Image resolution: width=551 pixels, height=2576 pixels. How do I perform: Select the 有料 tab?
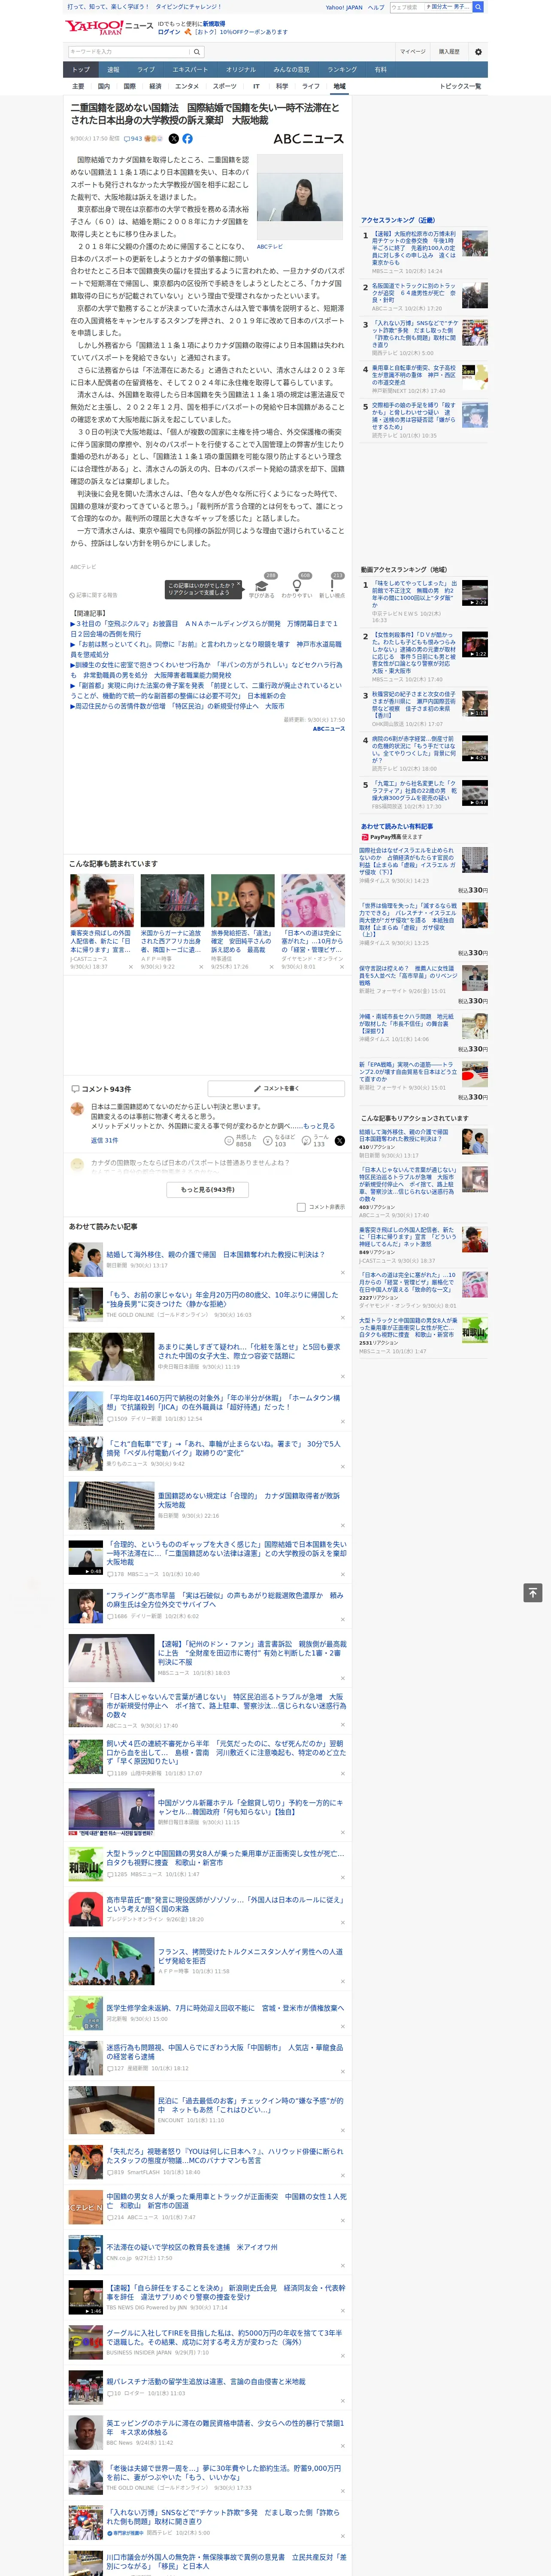click(x=380, y=70)
